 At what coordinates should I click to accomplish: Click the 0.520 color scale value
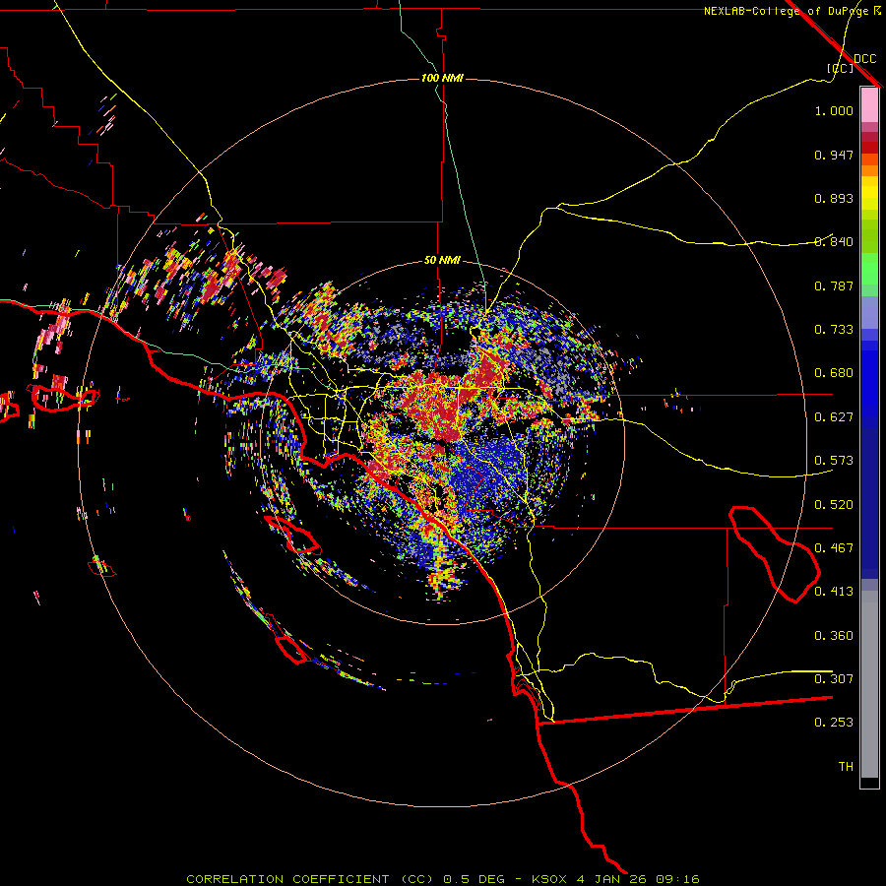point(834,505)
